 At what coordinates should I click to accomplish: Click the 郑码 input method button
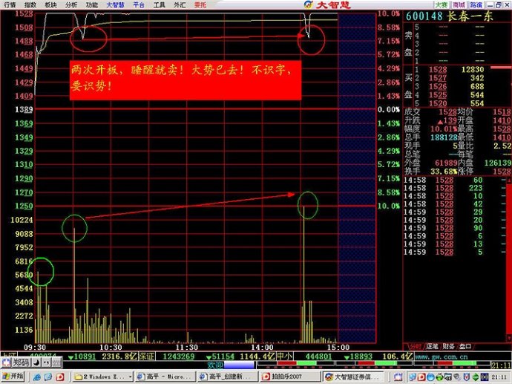tap(21, 362)
